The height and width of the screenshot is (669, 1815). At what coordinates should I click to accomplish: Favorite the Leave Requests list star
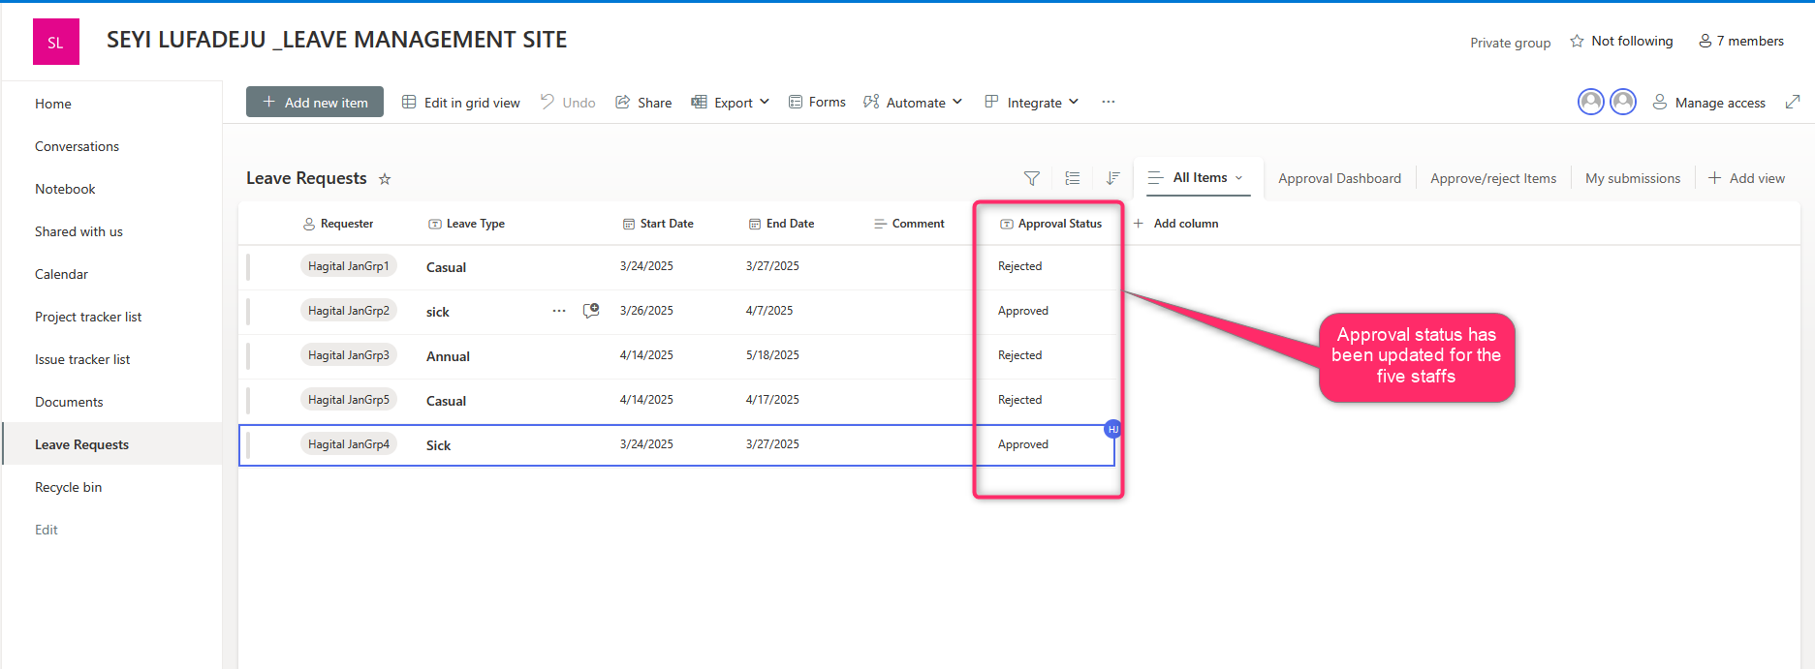[385, 179]
